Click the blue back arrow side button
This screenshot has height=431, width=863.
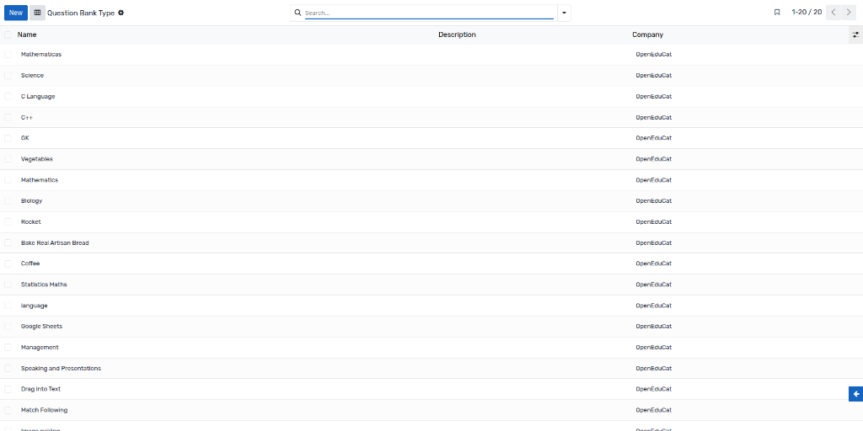pos(856,394)
